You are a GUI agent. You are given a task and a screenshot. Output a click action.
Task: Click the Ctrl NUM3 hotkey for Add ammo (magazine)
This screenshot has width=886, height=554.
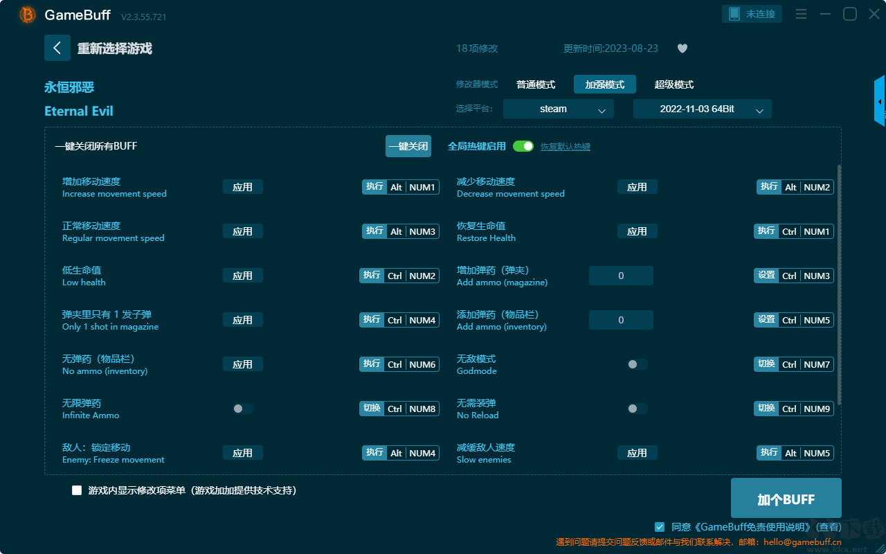[x=794, y=276]
